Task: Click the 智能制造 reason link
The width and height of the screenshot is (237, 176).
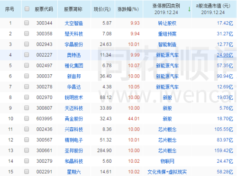Action: click(x=167, y=44)
